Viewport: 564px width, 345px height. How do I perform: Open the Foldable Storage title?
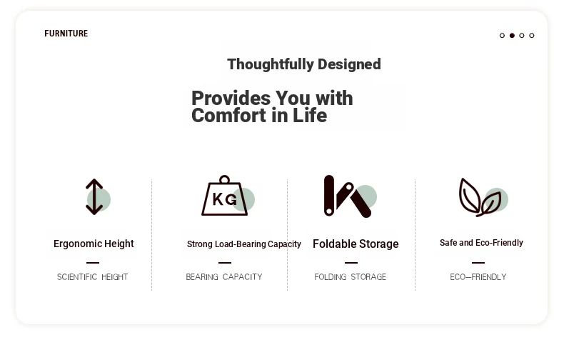coord(356,244)
